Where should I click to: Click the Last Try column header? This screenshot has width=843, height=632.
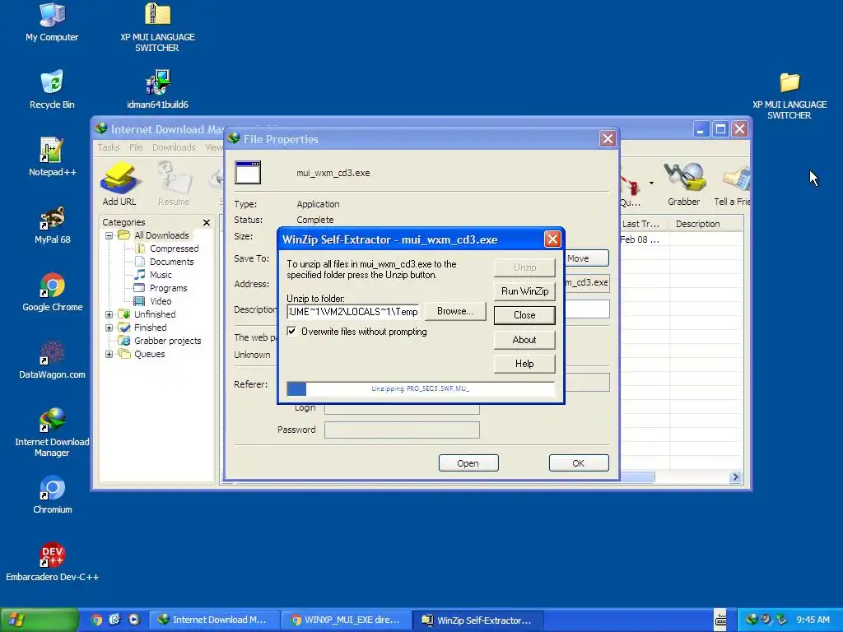point(643,224)
